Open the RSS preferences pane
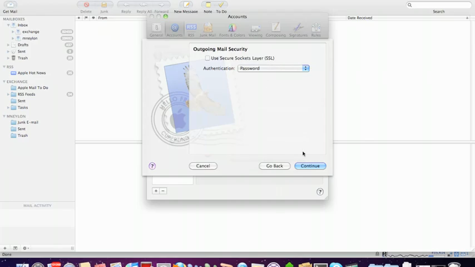Viewport: 475px width, 267px height. [191, 29]
